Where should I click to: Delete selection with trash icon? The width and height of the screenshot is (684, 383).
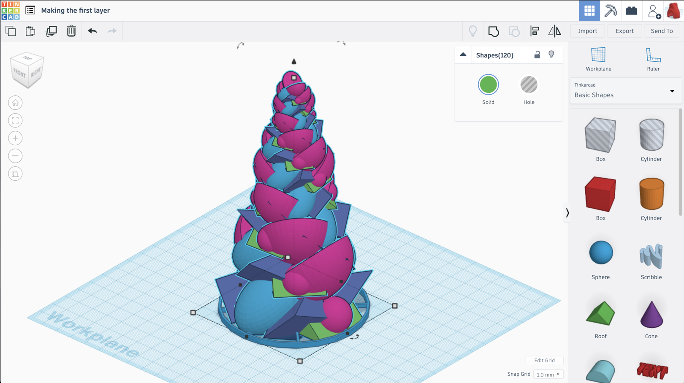(71, 31)
